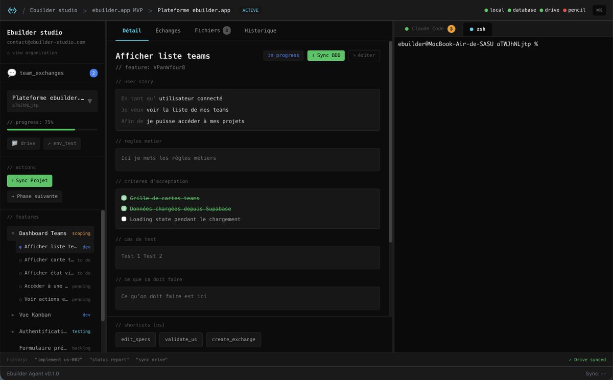This screenshot has width=613, height=380.
Task: Click the ⌘K command palette shortcut
Action: click(599, 10)
